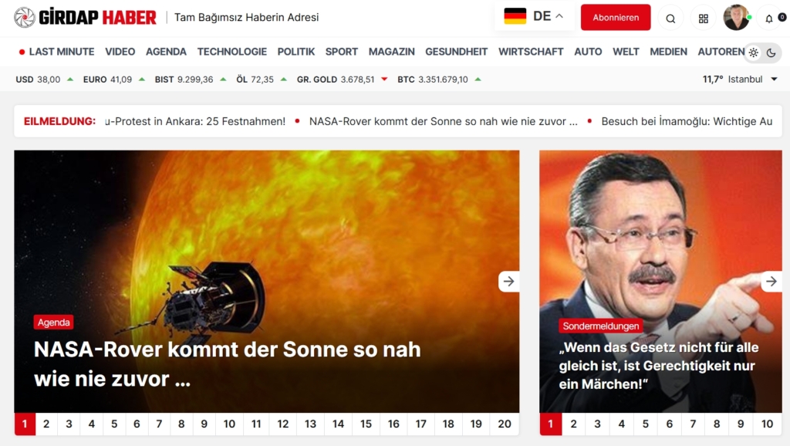
Task: Click the Girdap Haber logo
Action: click(x=85, y=17)
